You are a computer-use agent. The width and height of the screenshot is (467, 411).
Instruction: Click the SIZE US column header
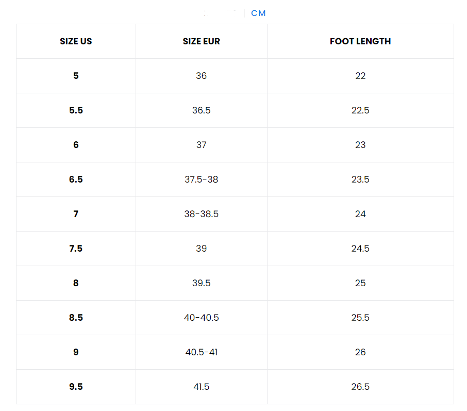tap(76, 41)
